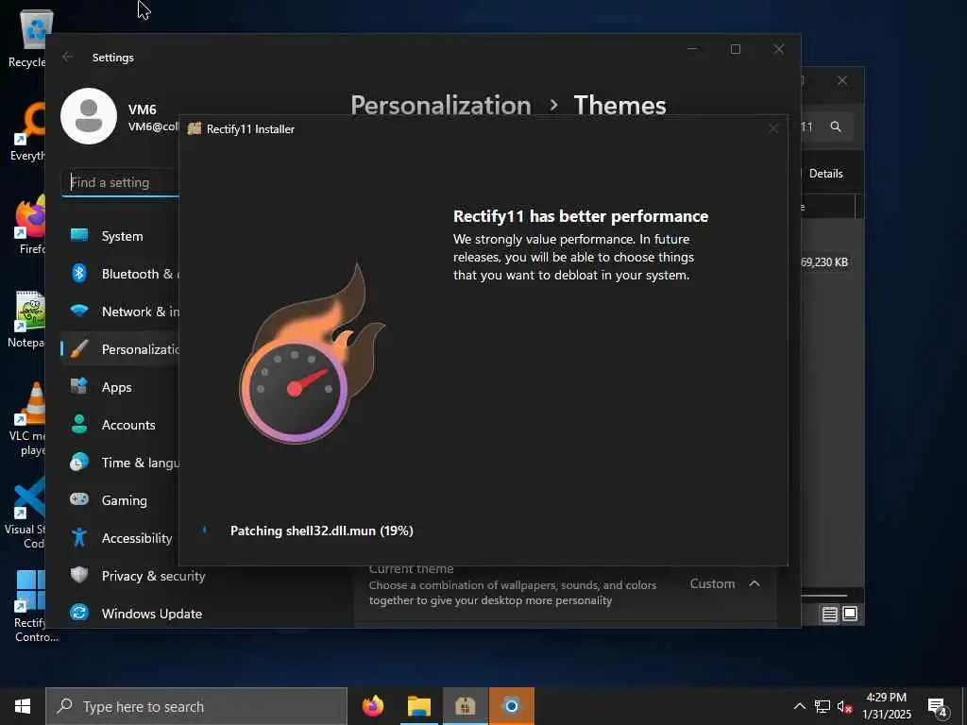Open Accounts settings category
967x725 pixels.
point(120,425)
